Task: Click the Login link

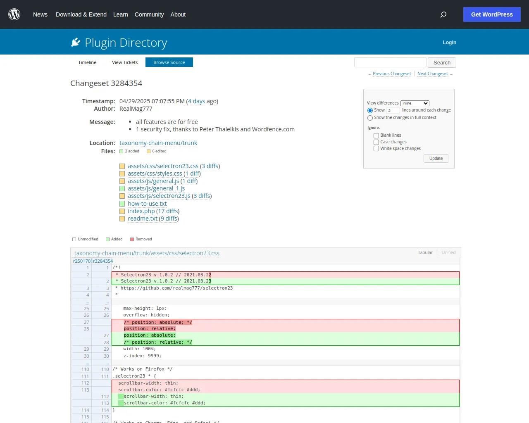Action: pos(449,42)
